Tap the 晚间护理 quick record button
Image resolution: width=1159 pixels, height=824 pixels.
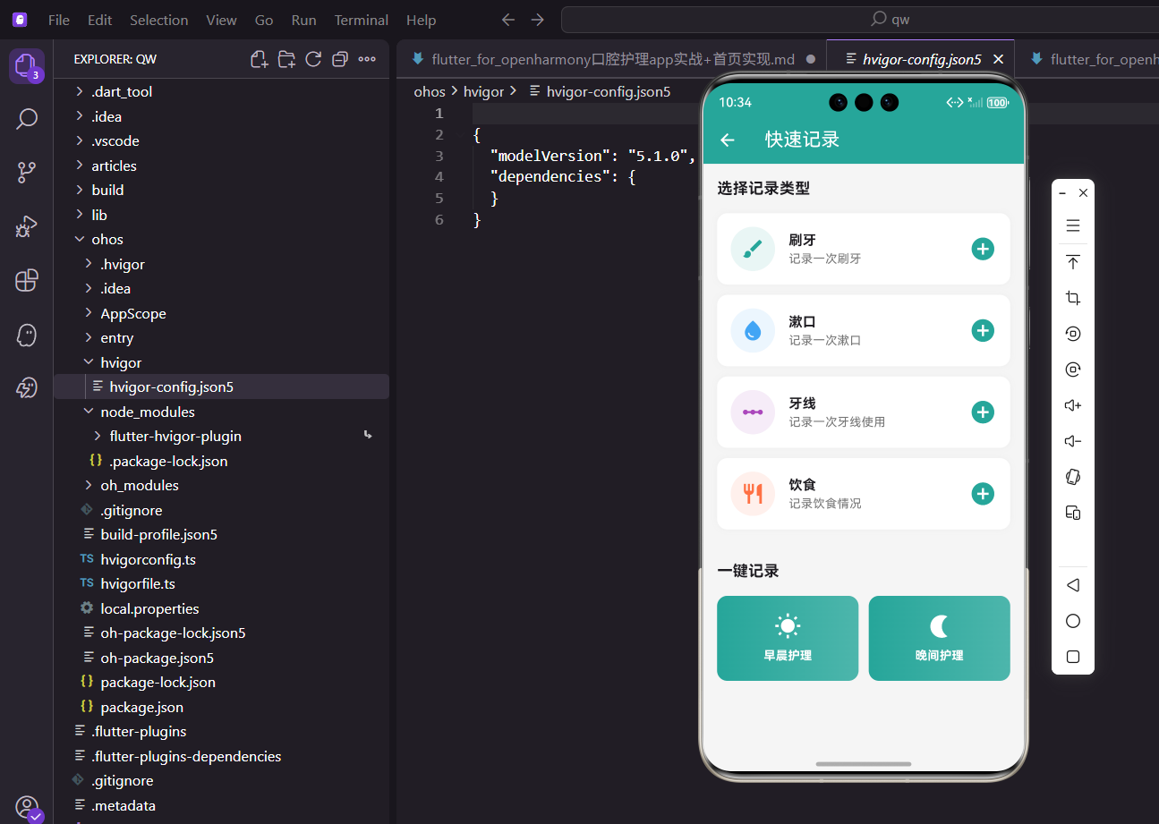(x=939, y=638)
